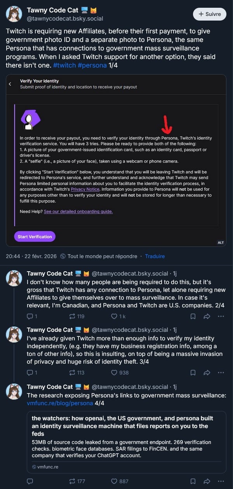Image resolution: width=233 pixels, height=489 pixels.
Task: Open more options on the 3/4 post
Action: [x=221, y=373]
